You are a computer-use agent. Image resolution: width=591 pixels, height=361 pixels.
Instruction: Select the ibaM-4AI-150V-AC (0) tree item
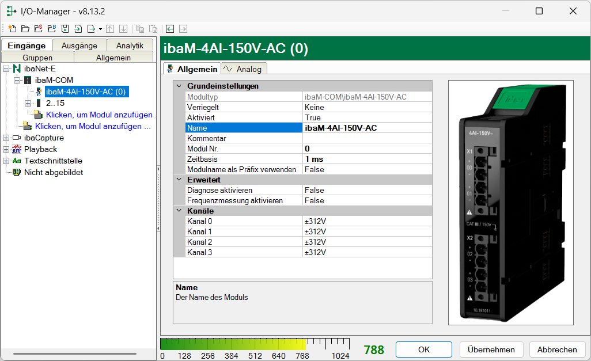pos(86,92)
